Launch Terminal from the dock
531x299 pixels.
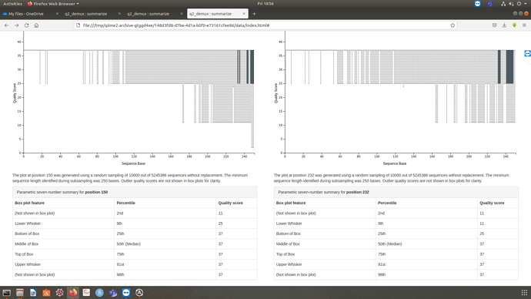[6, 293]
